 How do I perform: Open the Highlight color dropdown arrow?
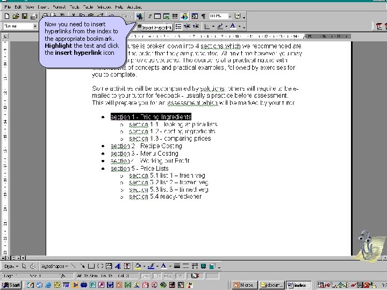(226, 26)
